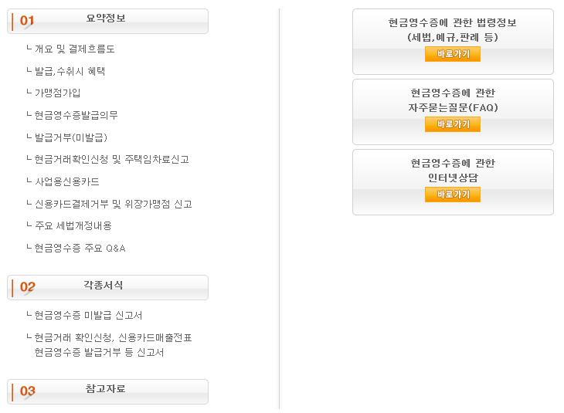Click 사업용신용카드 link
The height and width of the screenshot is (413, 564).
click(66, 182)
